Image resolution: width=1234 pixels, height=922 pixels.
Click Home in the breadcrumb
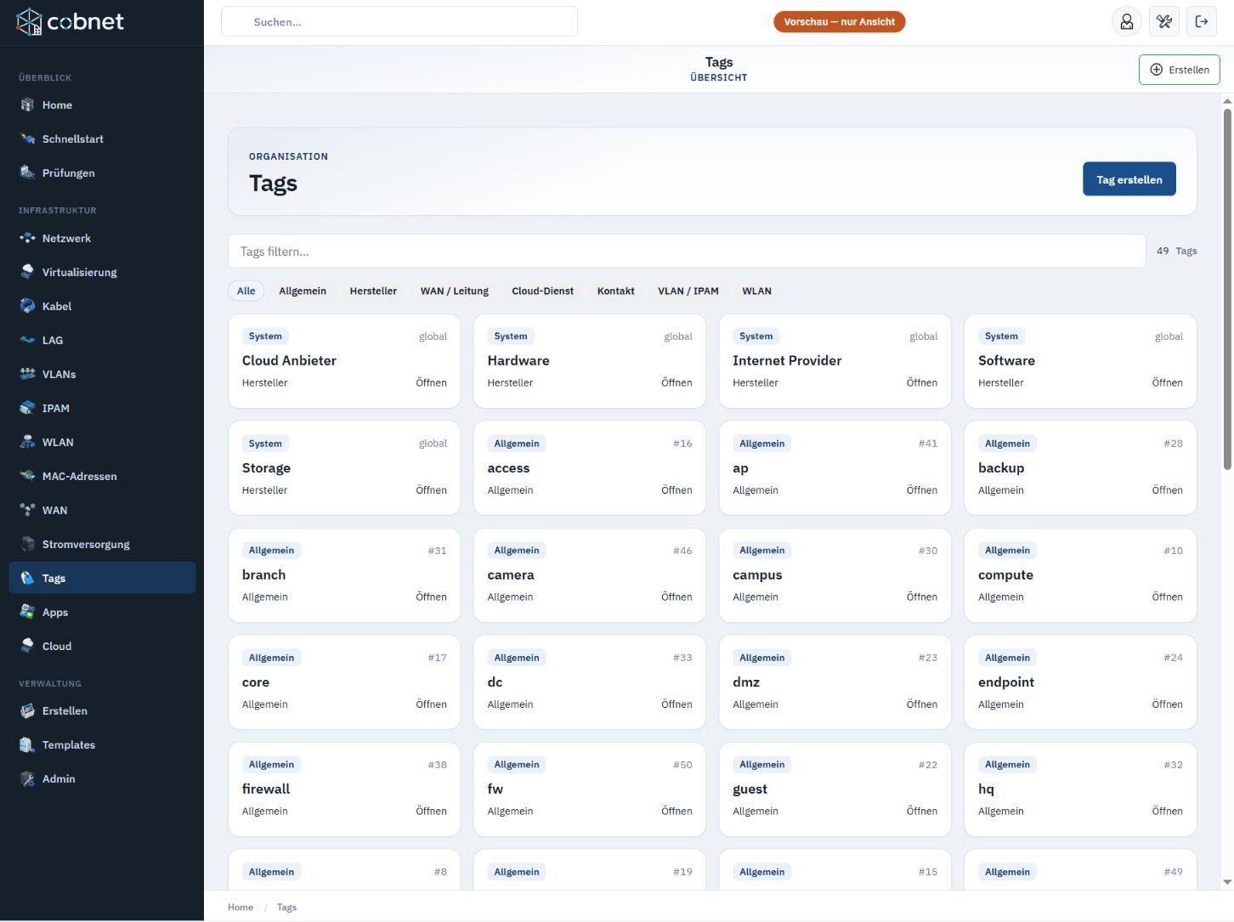pyautogui.click(x=241, y=908)
